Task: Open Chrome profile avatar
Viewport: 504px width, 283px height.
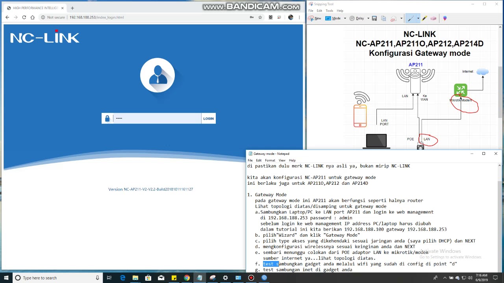Action: 291,17
